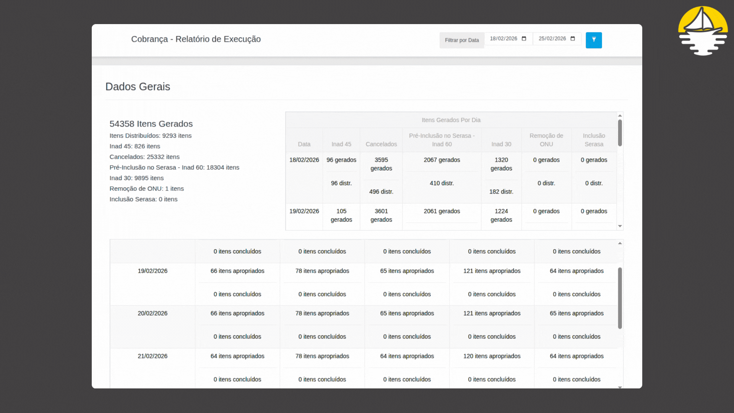This screenshot has width=734, height=413.
Task: Select the 20/02/2026 row in lower table
Action: pos(153,313)
